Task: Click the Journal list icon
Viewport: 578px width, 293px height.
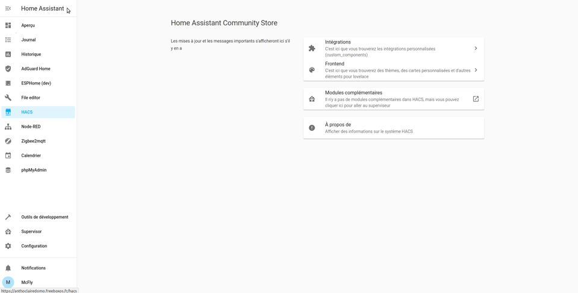Action: pos(8,40)
